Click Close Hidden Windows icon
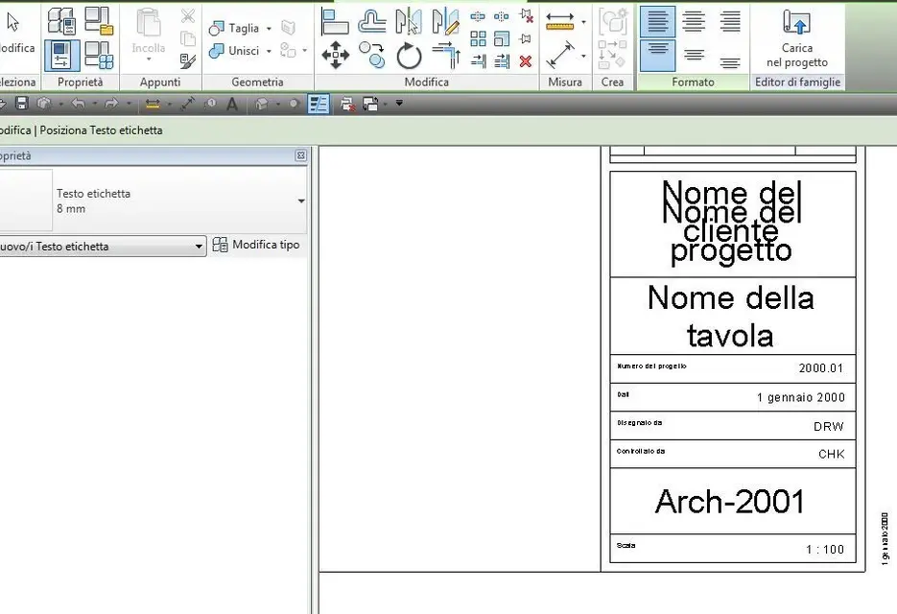 click(x=346, y=104)
